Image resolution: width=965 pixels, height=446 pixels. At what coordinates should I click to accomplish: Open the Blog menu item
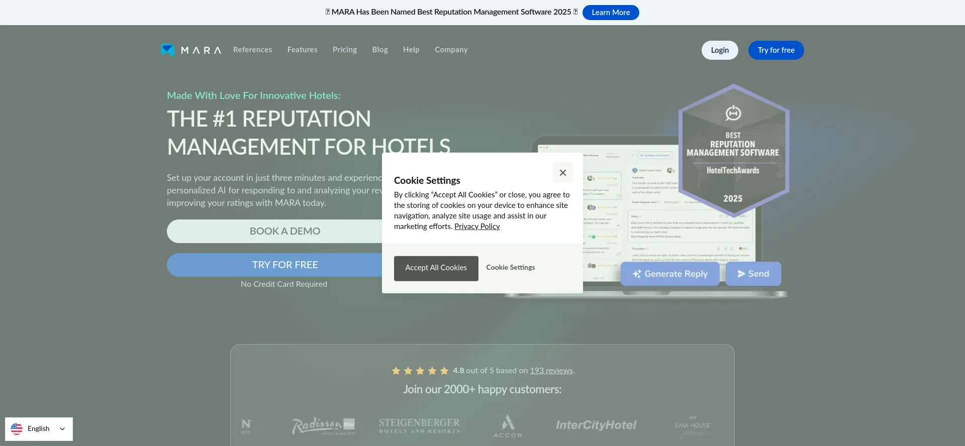tap(380, 50)
